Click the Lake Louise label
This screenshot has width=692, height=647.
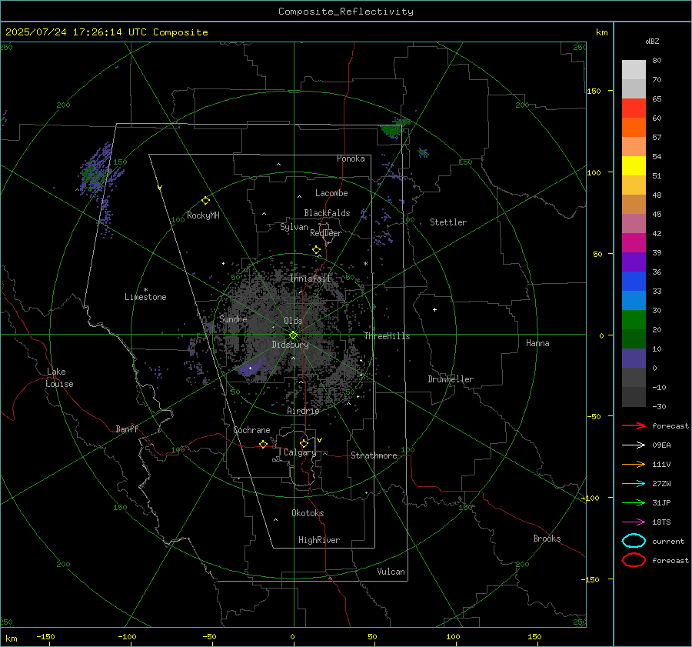point(59,378)
